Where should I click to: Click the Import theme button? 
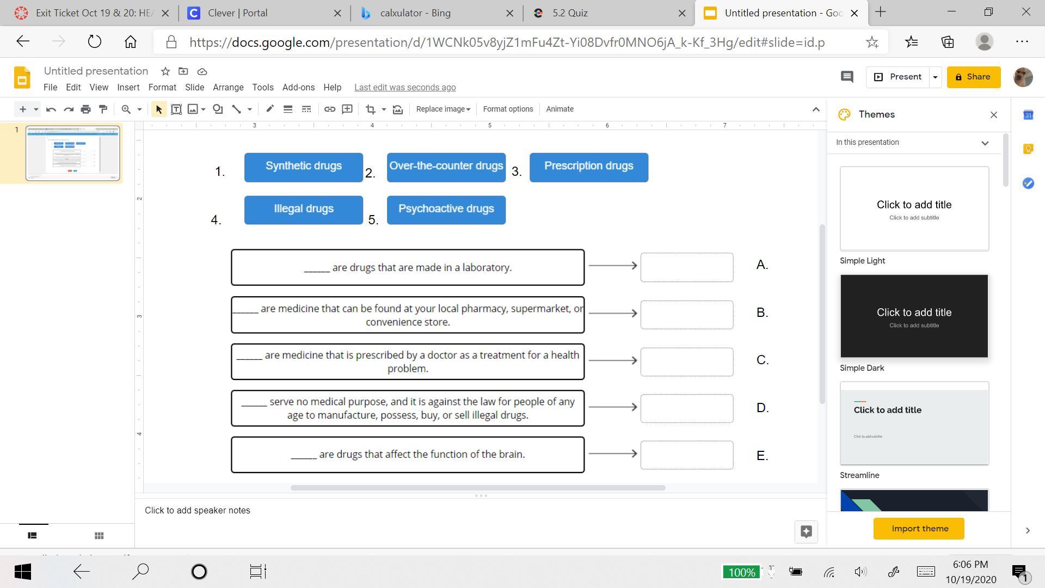(919, 529)
